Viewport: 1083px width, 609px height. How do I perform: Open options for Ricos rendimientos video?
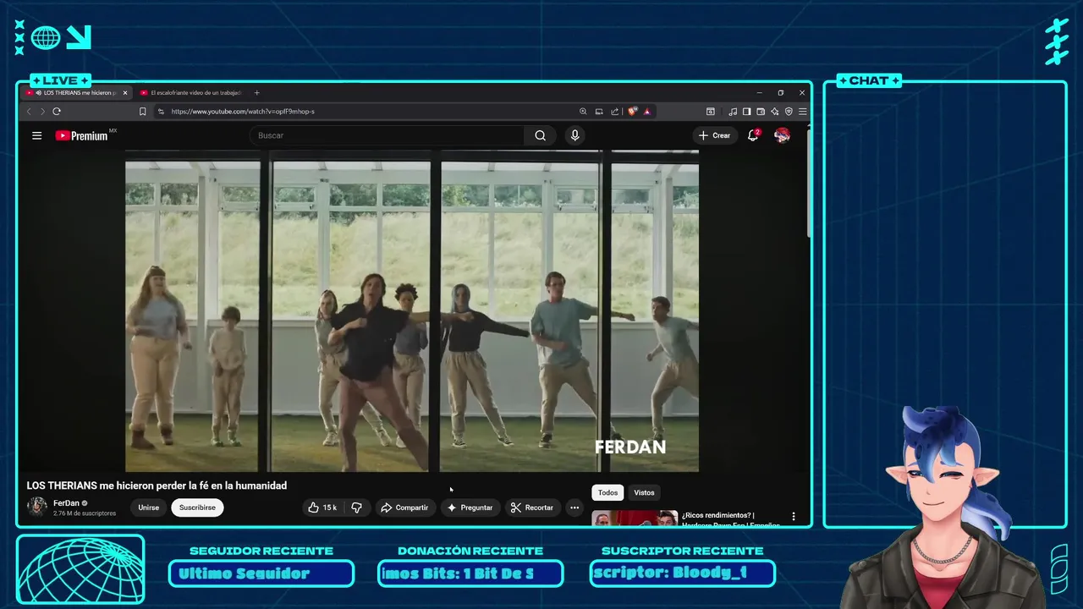coord(793,516)
